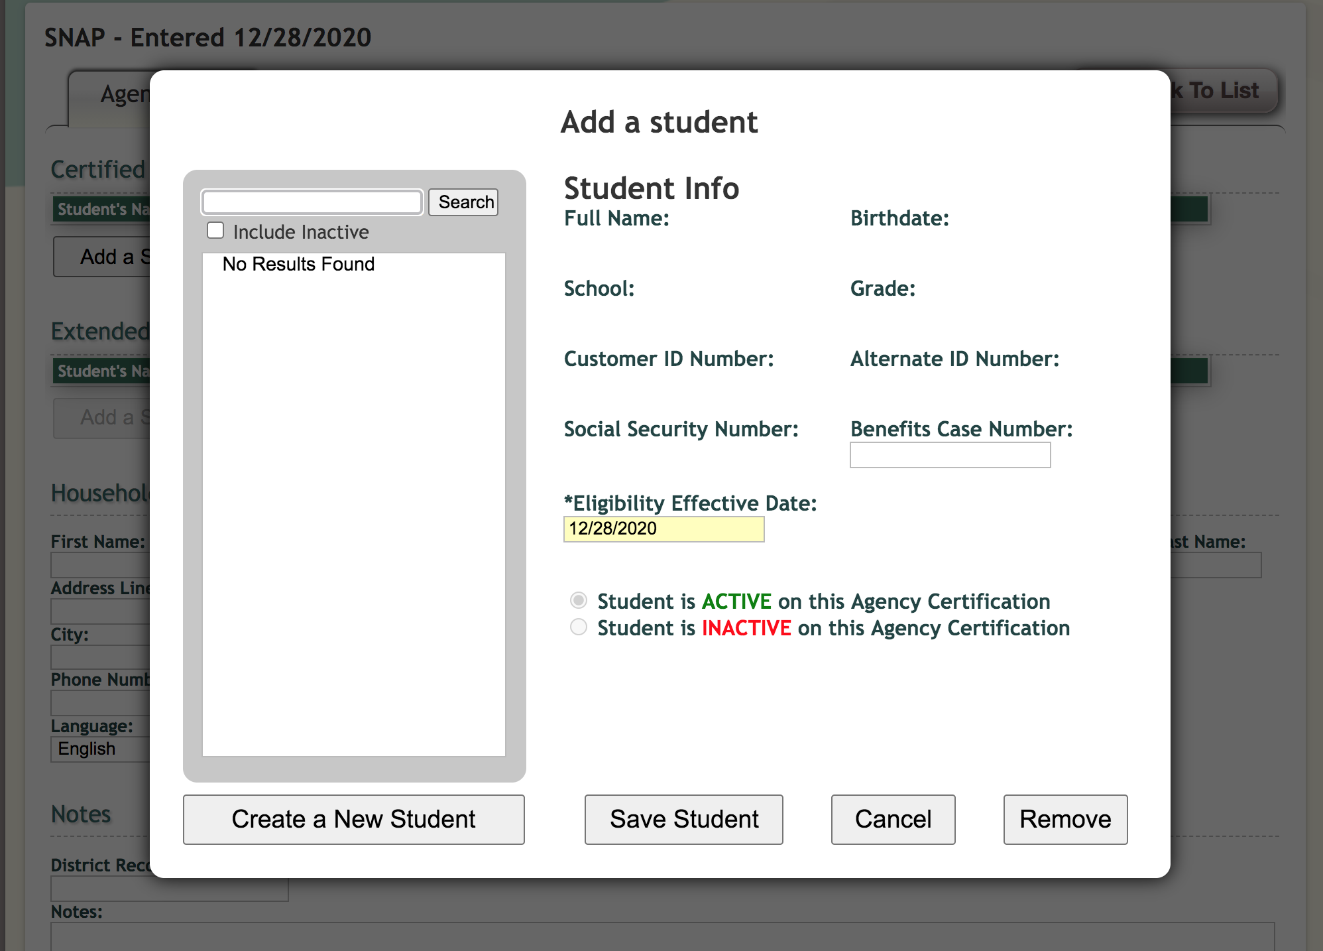Click Cancel in the Add a student dialog
1323x951 pixels.
[893, 820]
